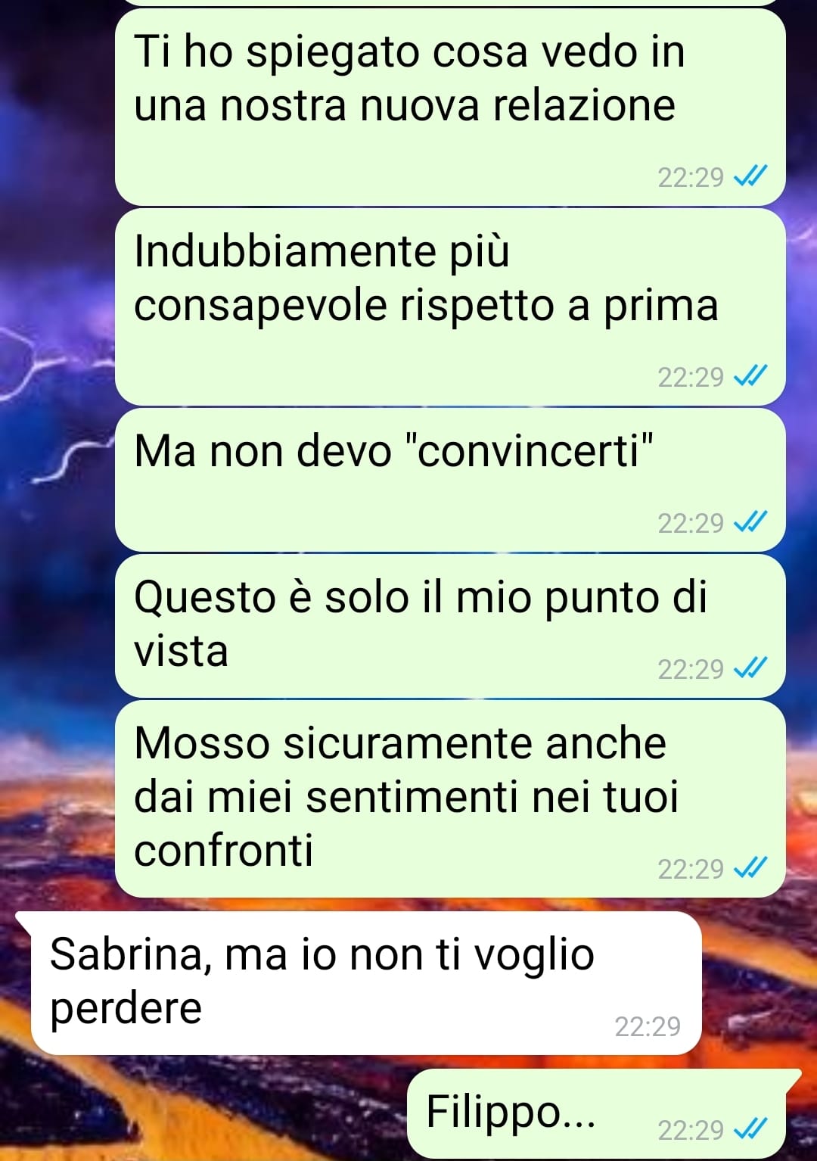Tap the double check on "Questo è solo il mio punto di vista"
The width and height of the screenshot is (817, 1161).
point(751,668)
